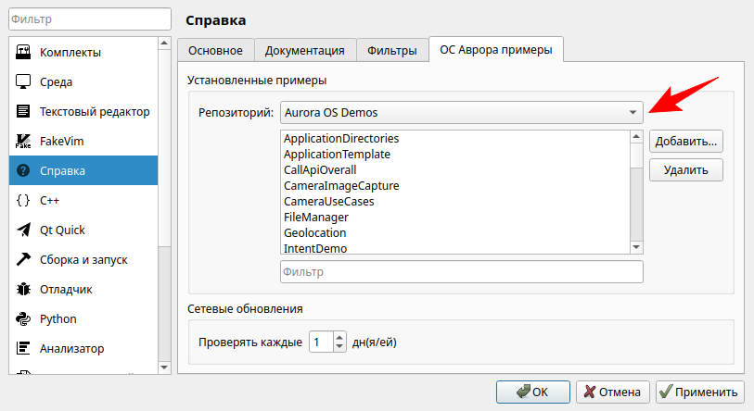Open the Qt Quick paper-plane icon
754x411 pixels.
pos(24,230)
